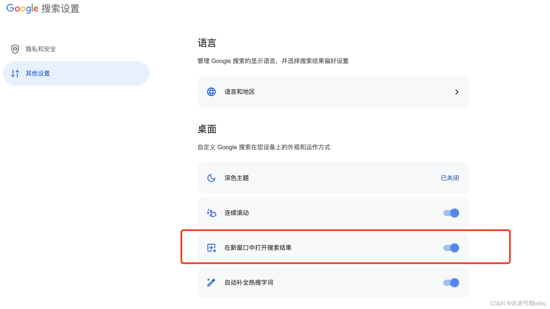The image size is (550, 309).
Task: Click the Google logo
Action: pos(22,8)
